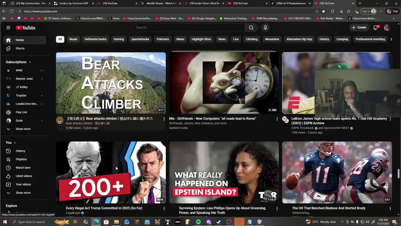
Task: Select the Professional wrestling chip
Action: pyautogui.click(x=370, y=39)
